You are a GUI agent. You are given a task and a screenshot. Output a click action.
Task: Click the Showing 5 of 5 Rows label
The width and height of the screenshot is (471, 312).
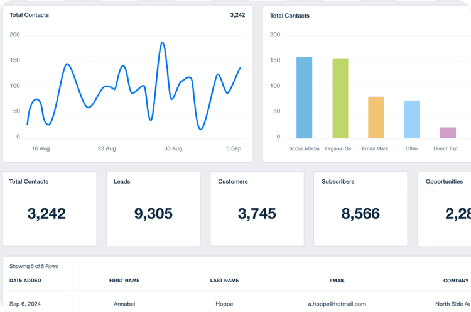click(x=34, y=267)
